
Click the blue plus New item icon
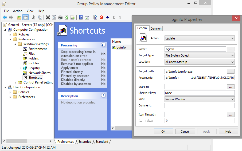click(x=108, y=17)
